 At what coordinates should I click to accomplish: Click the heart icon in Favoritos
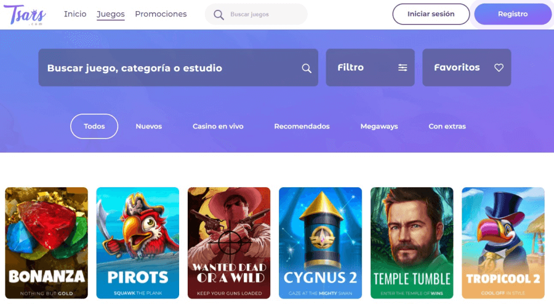pyautogui.click(x=499, y=68)
